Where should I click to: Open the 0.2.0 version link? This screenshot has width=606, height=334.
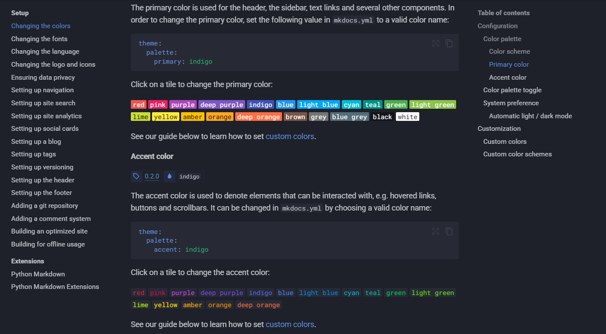click(x=152, y=176)
